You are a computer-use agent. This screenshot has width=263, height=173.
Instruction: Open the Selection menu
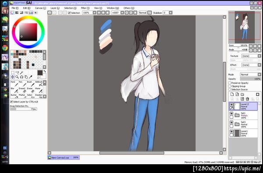[x=70, y=8]
